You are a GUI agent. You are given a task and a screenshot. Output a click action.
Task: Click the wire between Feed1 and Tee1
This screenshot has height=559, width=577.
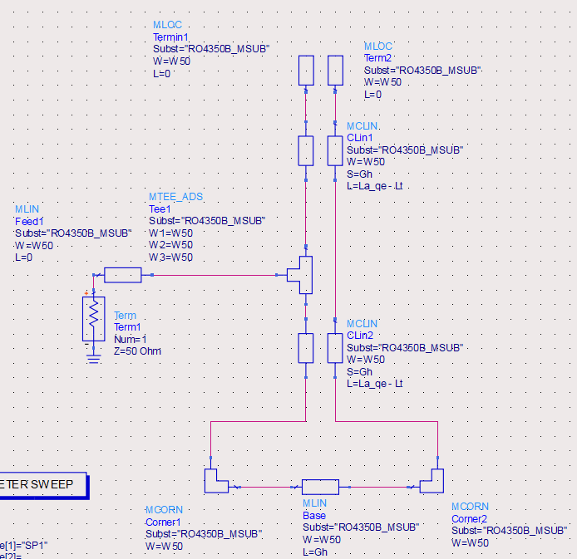215,275
